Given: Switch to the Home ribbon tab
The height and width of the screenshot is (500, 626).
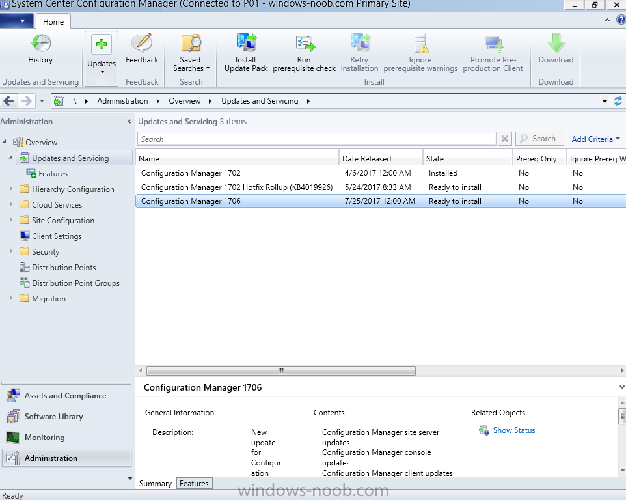Looking at the screenshot, I should [53, 21].
